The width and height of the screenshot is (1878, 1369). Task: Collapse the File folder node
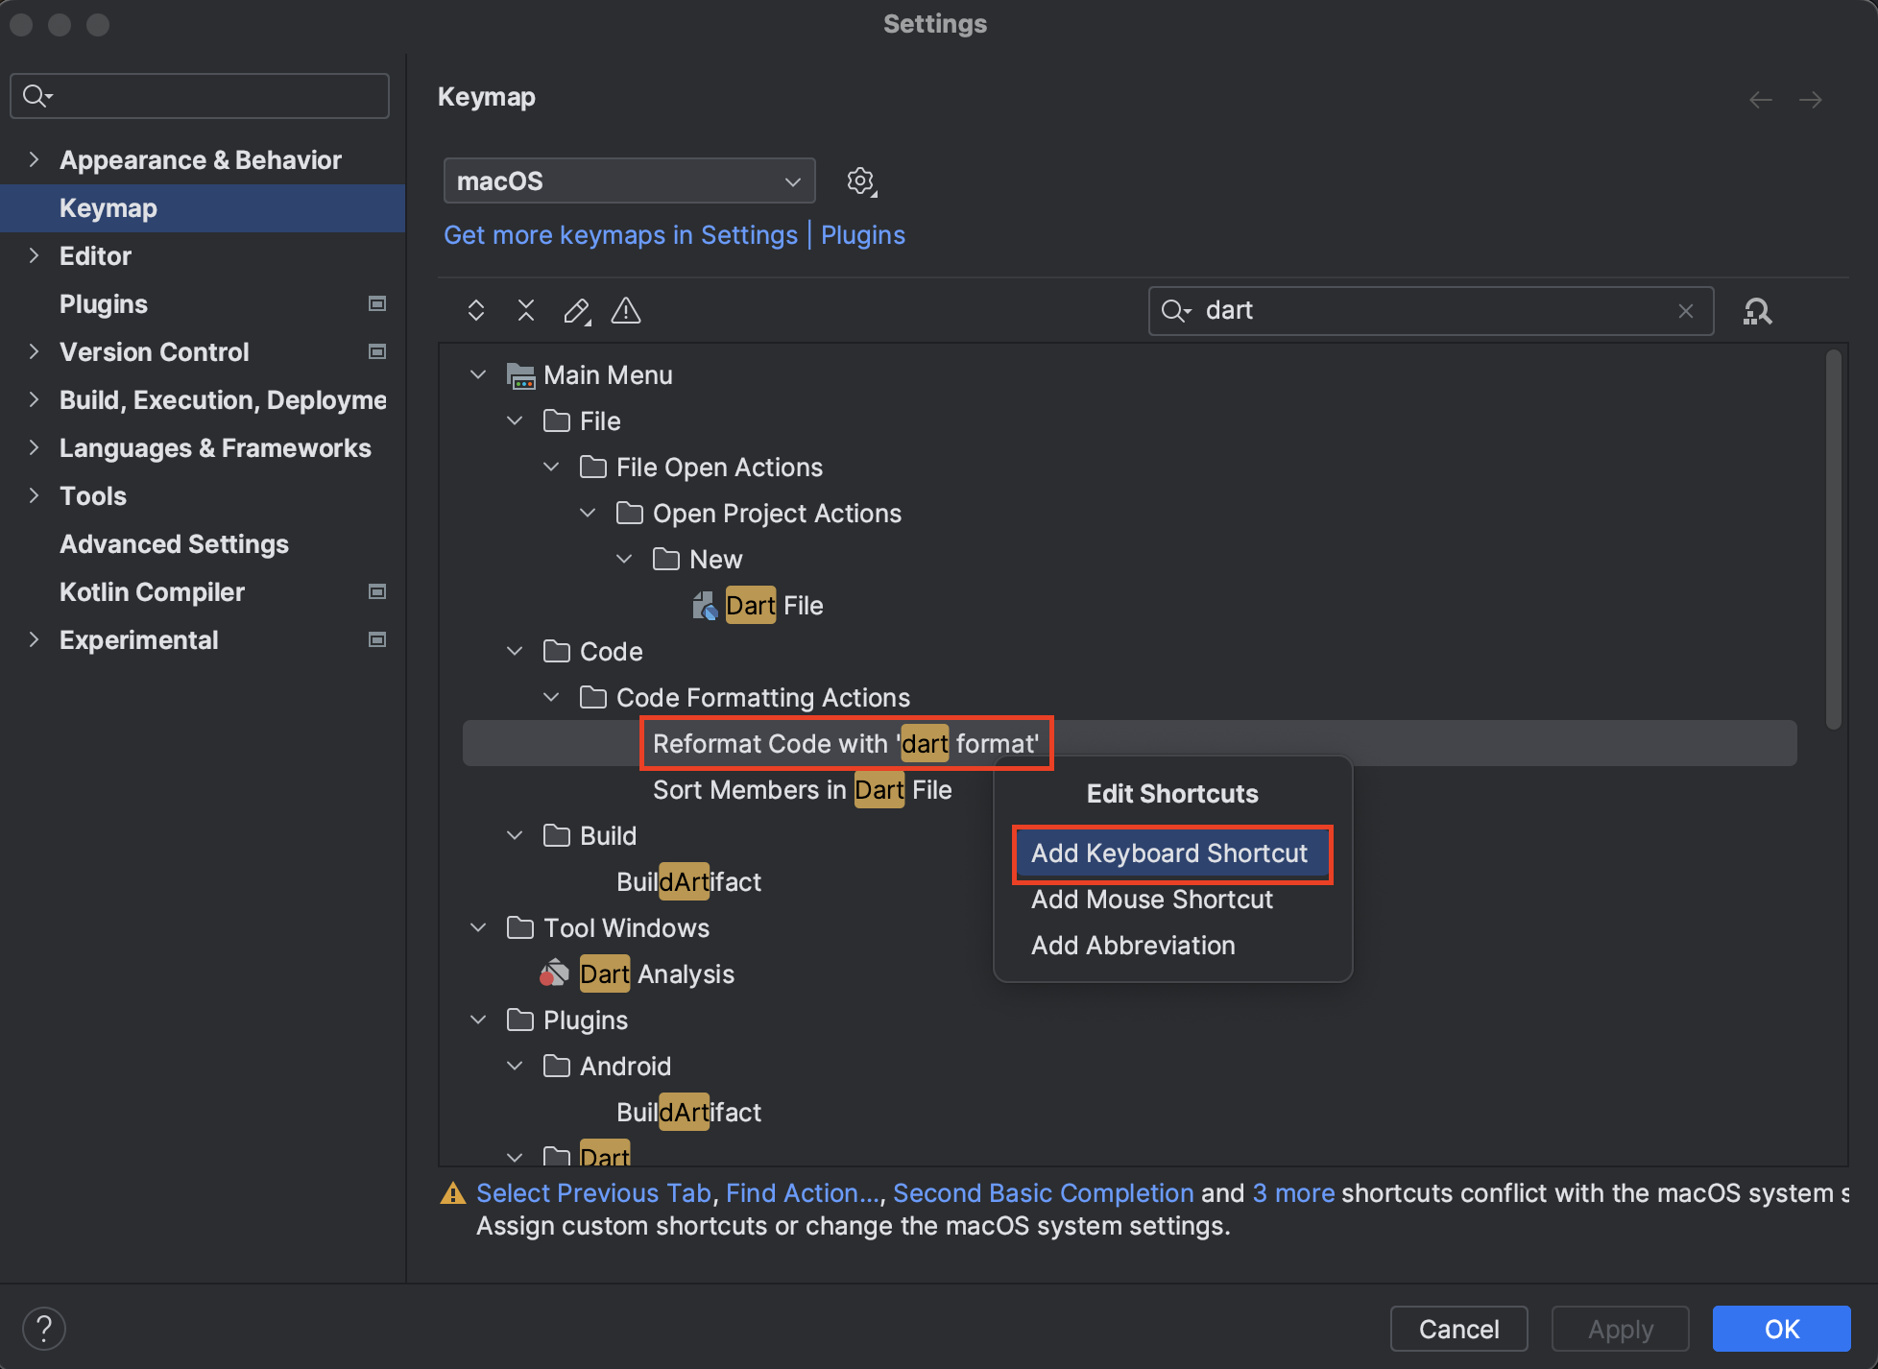(x=515, y=420)
